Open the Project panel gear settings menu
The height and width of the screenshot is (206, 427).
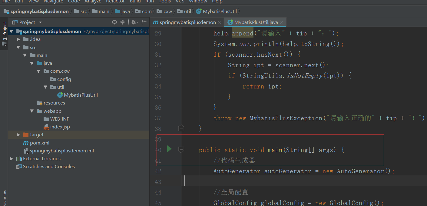point(134,22)
